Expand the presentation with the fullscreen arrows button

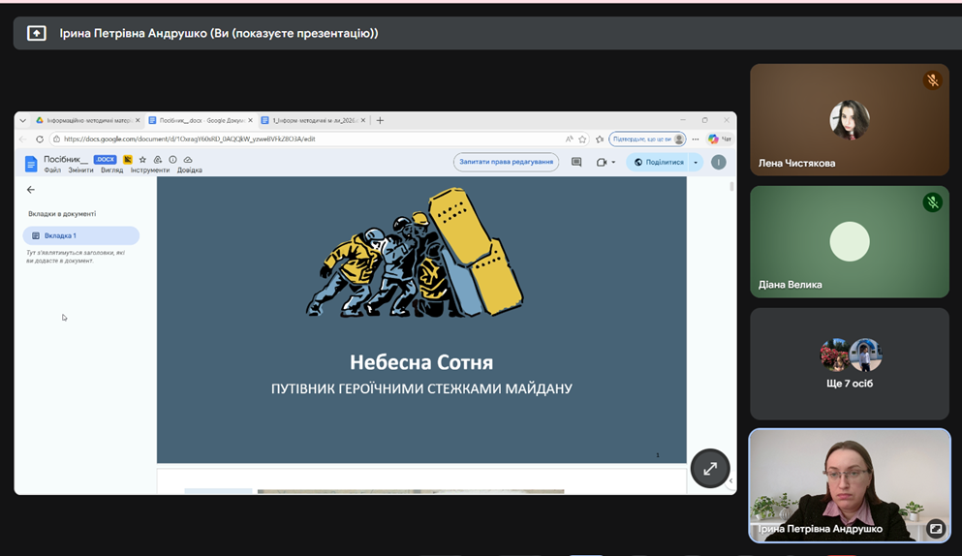[710, 469]
